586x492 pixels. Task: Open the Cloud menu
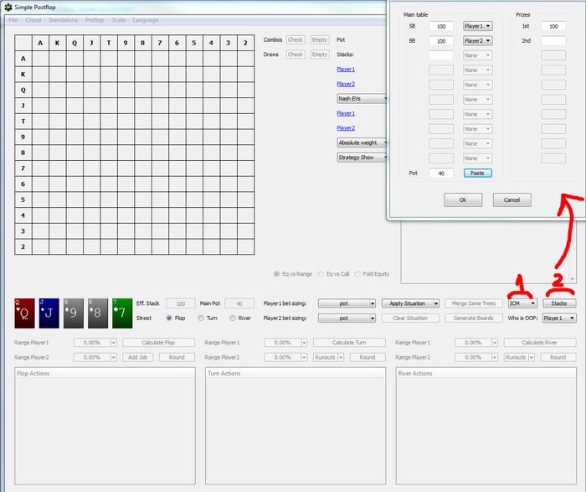[x=33, y=20]
